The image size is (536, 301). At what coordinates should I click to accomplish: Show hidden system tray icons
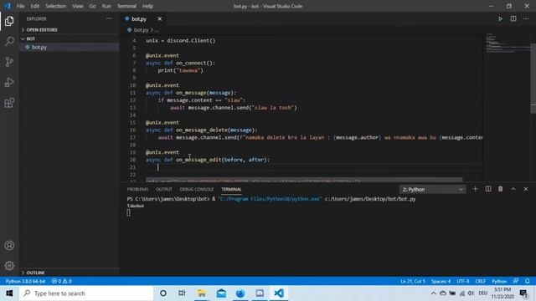tap(433, 293)
